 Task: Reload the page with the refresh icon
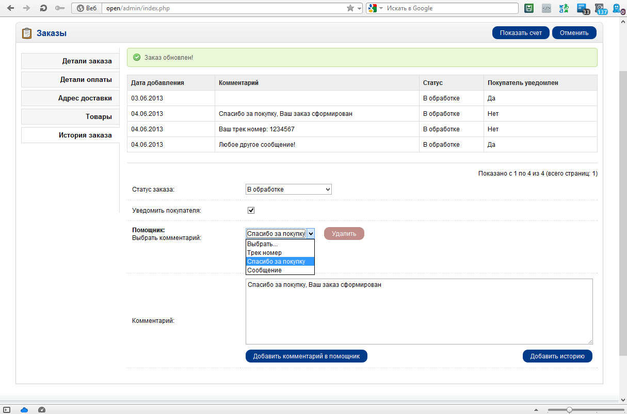coord(44,8)
